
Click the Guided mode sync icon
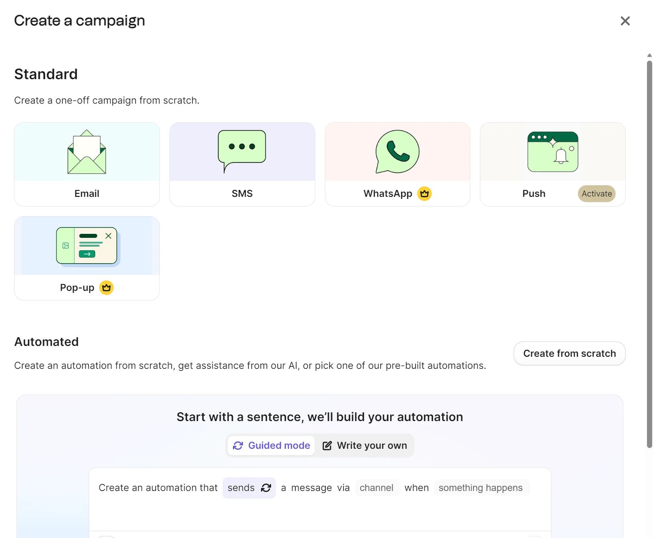tap(238, 446)
